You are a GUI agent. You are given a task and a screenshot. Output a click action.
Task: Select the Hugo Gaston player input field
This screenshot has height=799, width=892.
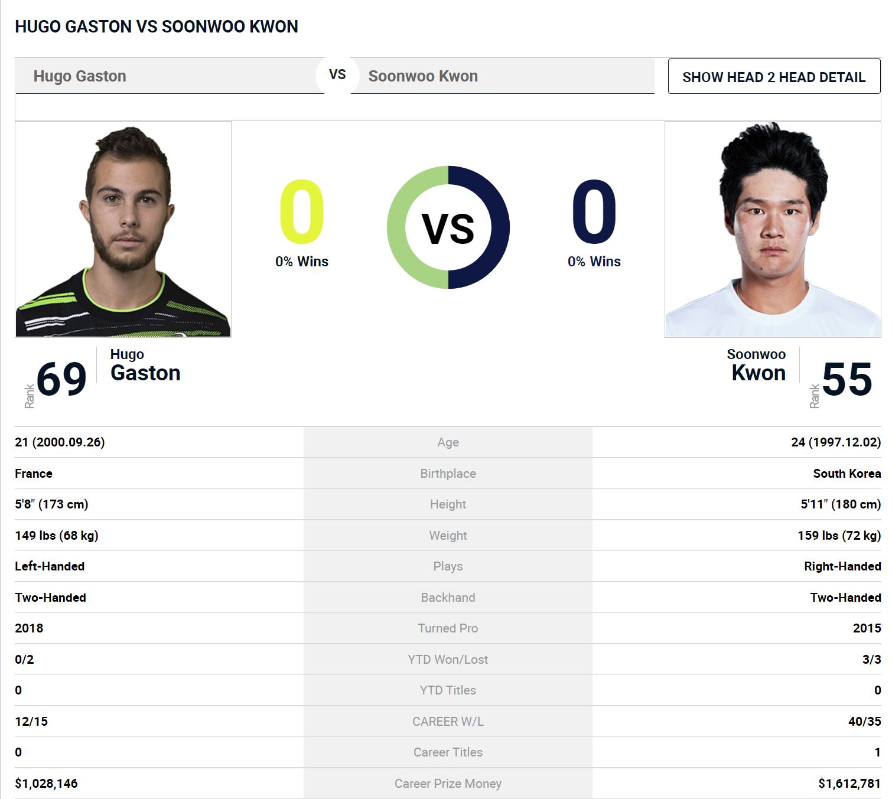click(170, 76)
